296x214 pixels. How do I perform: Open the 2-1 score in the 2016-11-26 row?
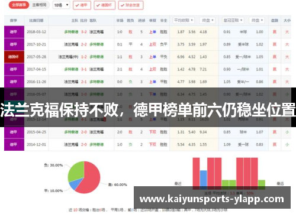(84, 82)
